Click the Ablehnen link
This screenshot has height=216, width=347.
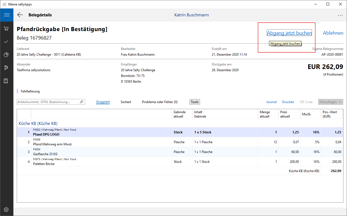[x=333, y=33]
